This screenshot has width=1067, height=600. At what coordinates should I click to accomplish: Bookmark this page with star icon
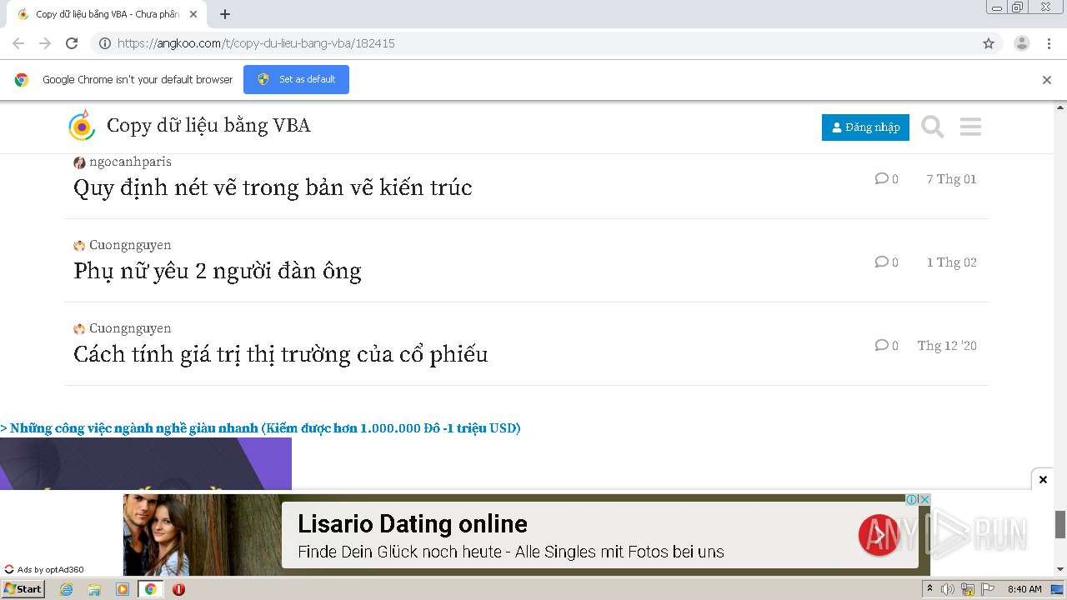(x=989, y=43)
